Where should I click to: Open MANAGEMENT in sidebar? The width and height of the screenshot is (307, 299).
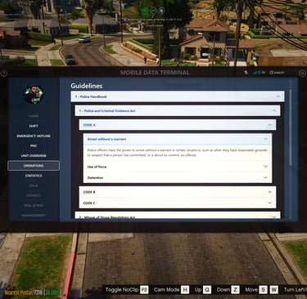tap(34, 215)
